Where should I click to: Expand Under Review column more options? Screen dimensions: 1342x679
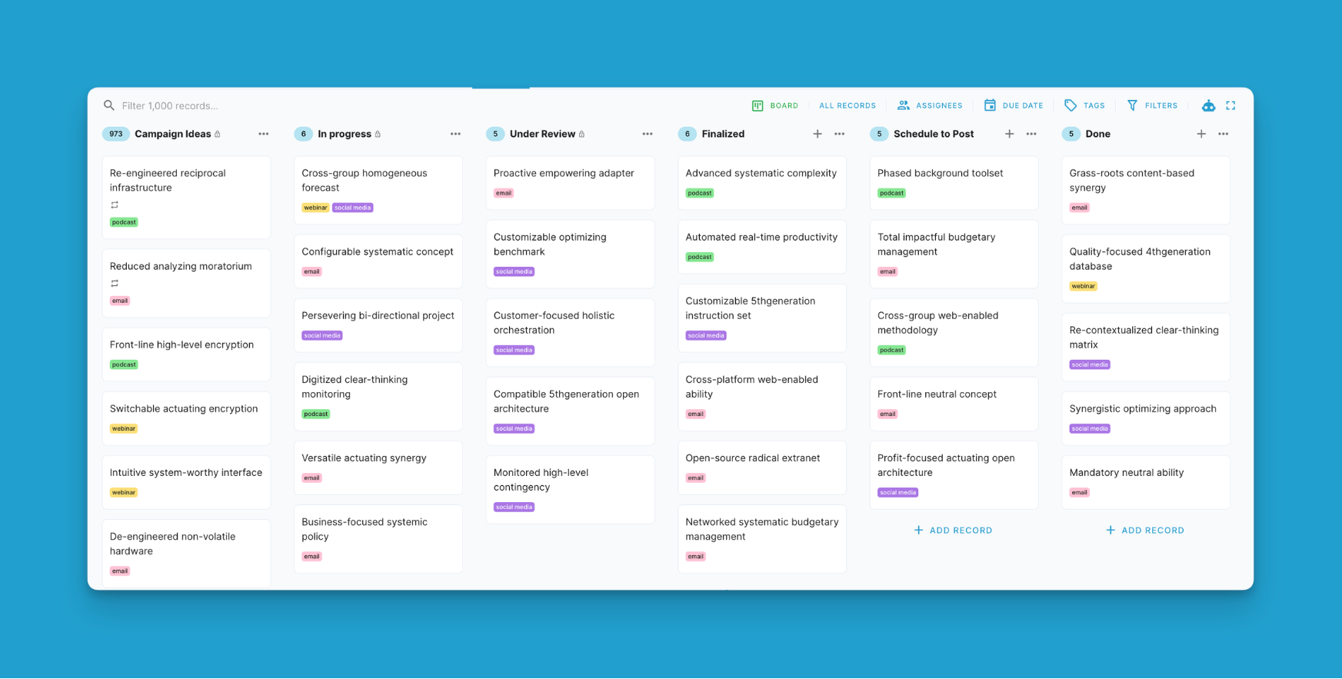click(x=648, y=134)
